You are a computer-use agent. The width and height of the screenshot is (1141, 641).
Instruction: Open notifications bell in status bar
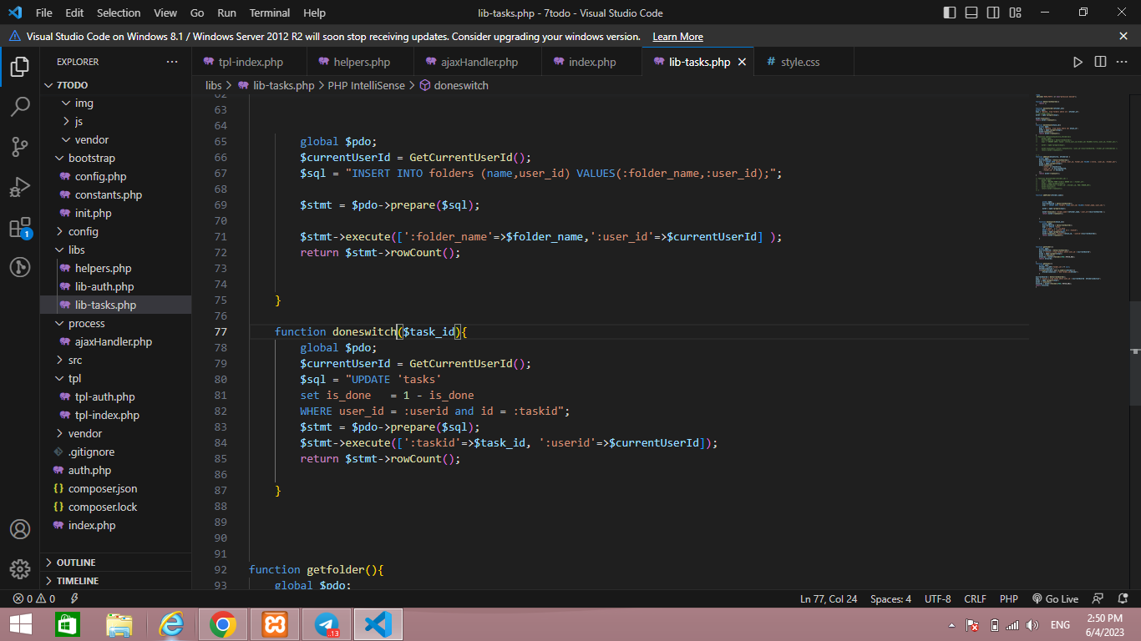coord(1122,598)
